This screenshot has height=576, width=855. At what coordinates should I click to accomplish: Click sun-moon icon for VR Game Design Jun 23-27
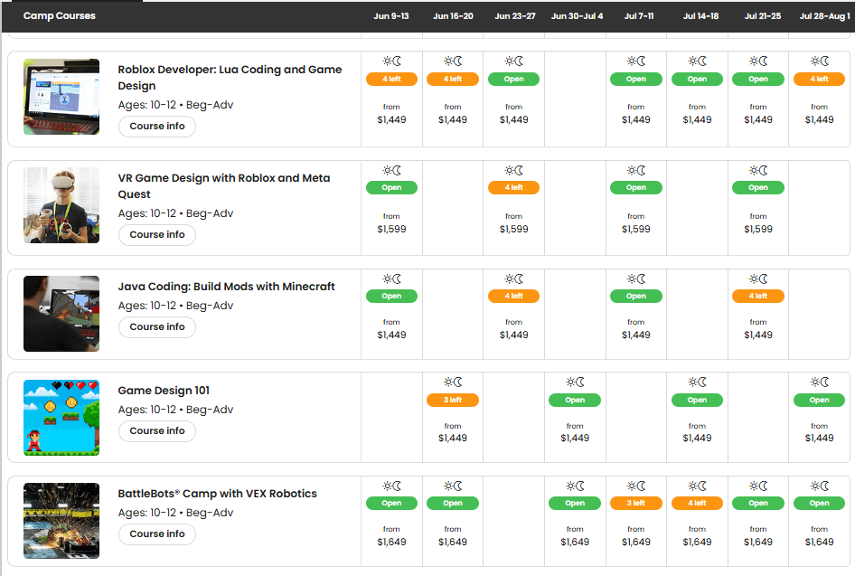513,170
